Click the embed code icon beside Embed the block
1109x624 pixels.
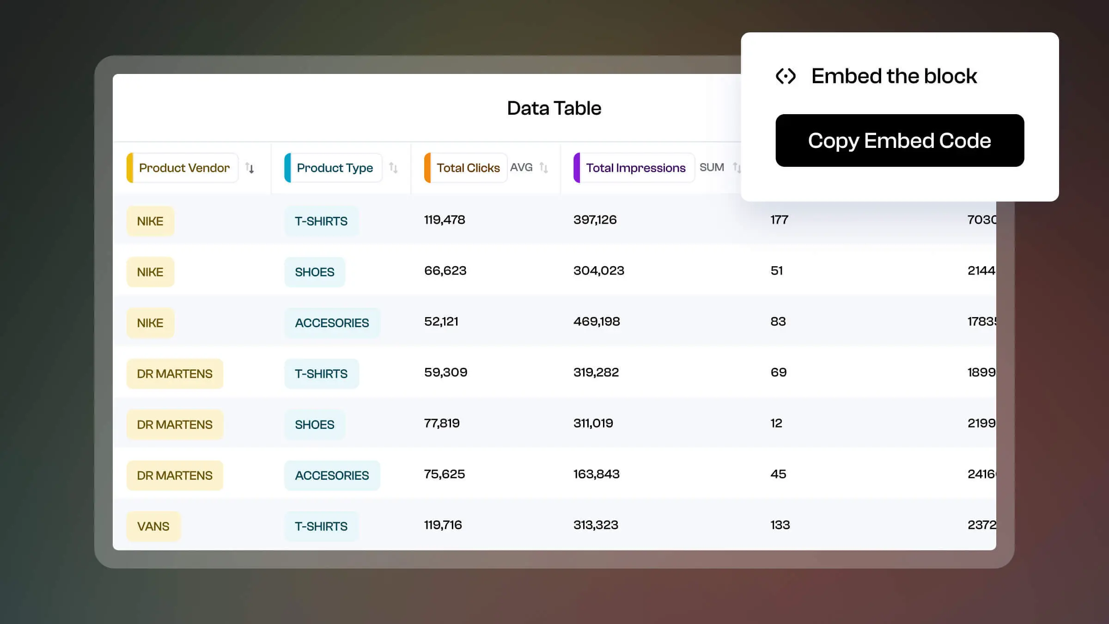(x=786, y=75)
